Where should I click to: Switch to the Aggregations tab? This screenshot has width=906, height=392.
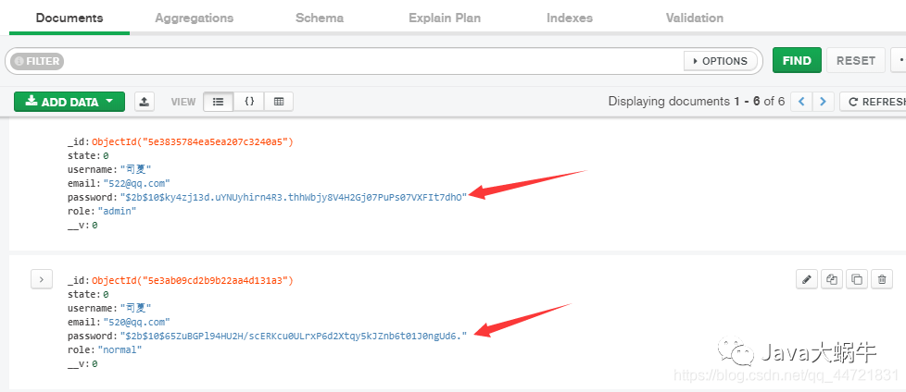coord(194,18)
